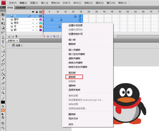Toggle outline square of 手 layer
The image size is (159, 131).
click(x=40, y=27)
